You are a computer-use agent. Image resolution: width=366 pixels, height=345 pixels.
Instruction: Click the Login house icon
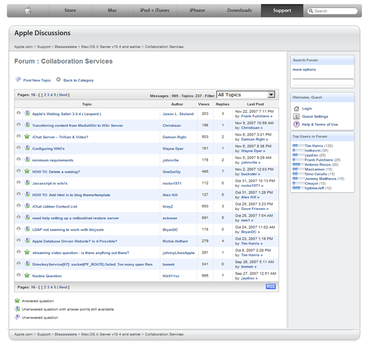coord(296,108)
